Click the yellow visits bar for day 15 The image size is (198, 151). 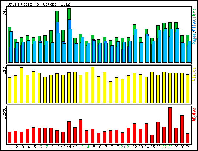(x=93, y=85)
